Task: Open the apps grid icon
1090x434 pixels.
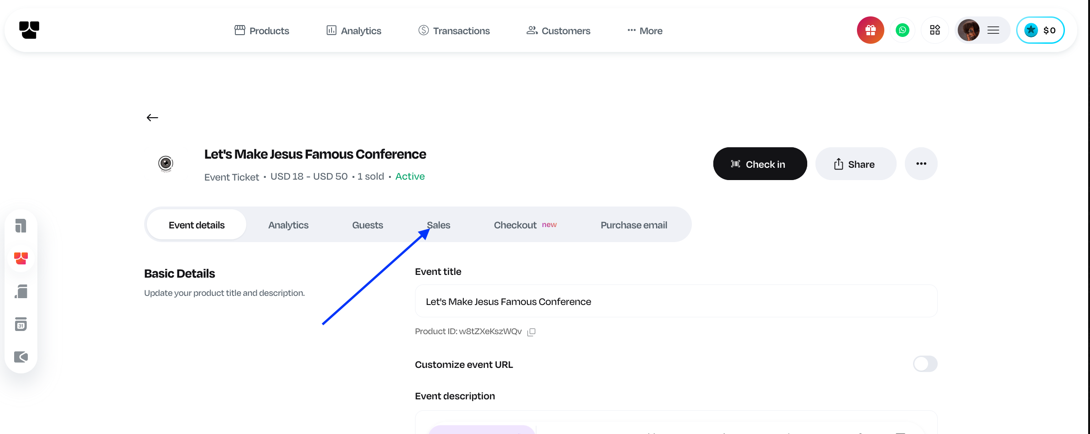Action: (934, 31)
